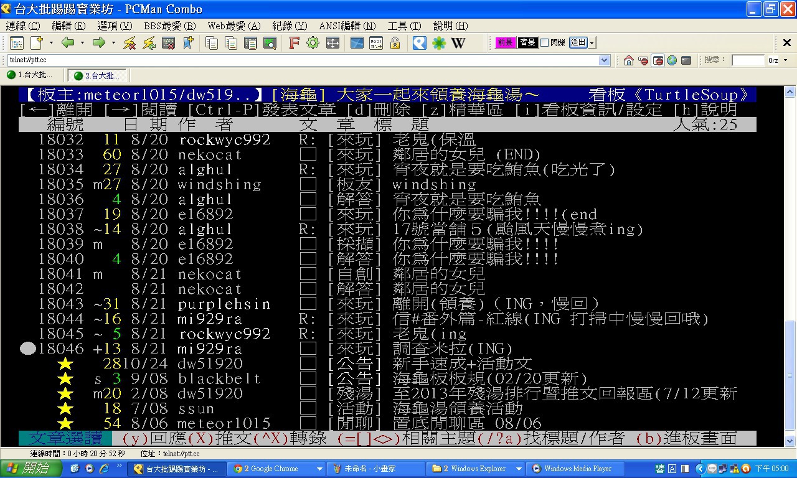Click the Windows 開始 Start button
The image size is (797, 478).
click(31, 469)
